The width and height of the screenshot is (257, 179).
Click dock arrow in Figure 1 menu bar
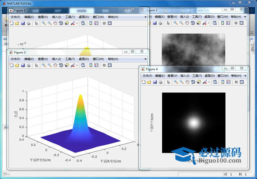pyautogui.click(x=145, y=17)
